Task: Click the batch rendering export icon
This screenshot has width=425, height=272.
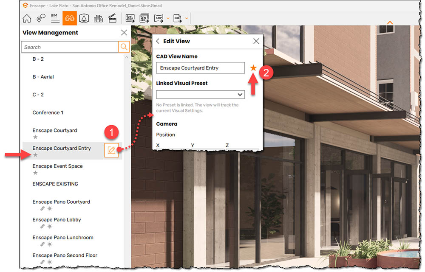Action: [144, 18]
